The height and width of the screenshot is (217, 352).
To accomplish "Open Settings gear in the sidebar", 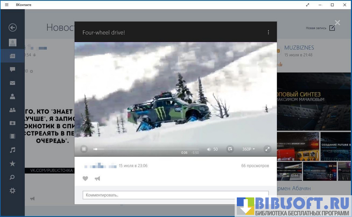I will tap(13, 190).
